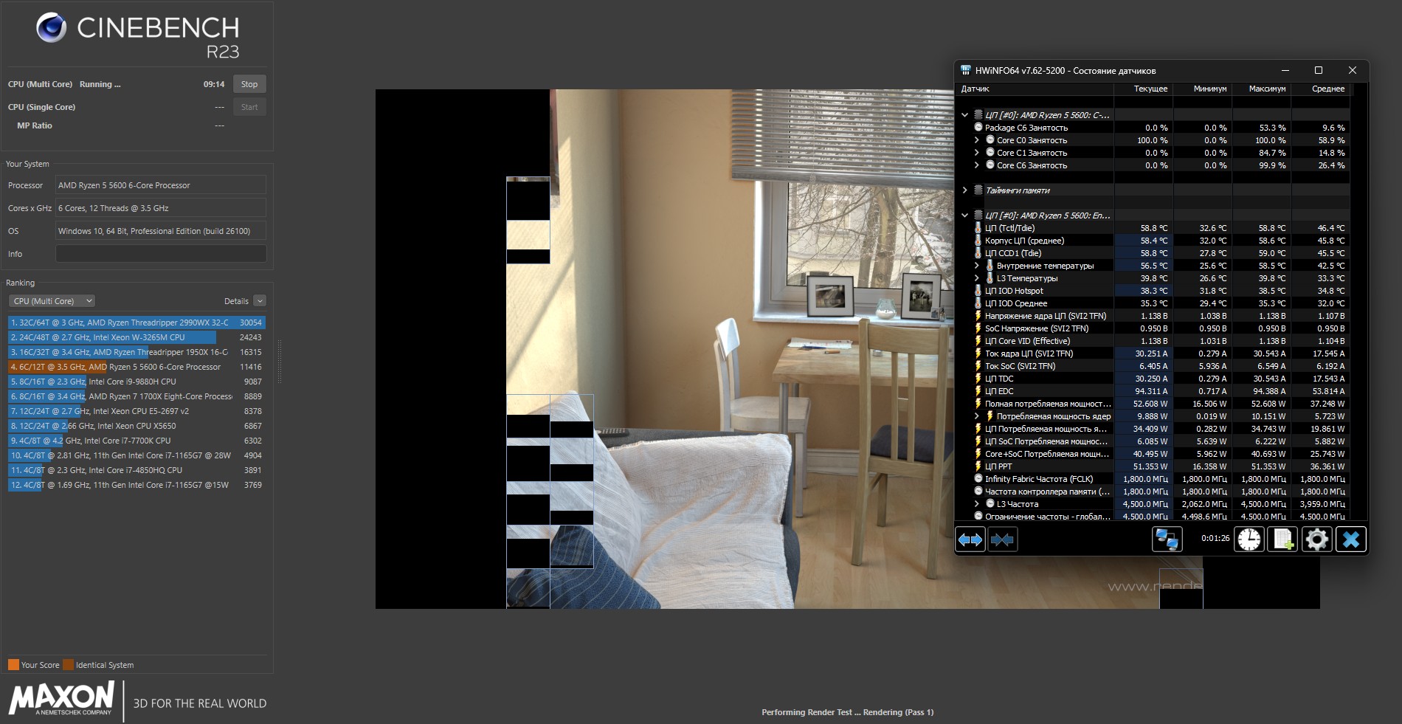Click HWiNFO collapse columns arrows button

(1002, 539)
